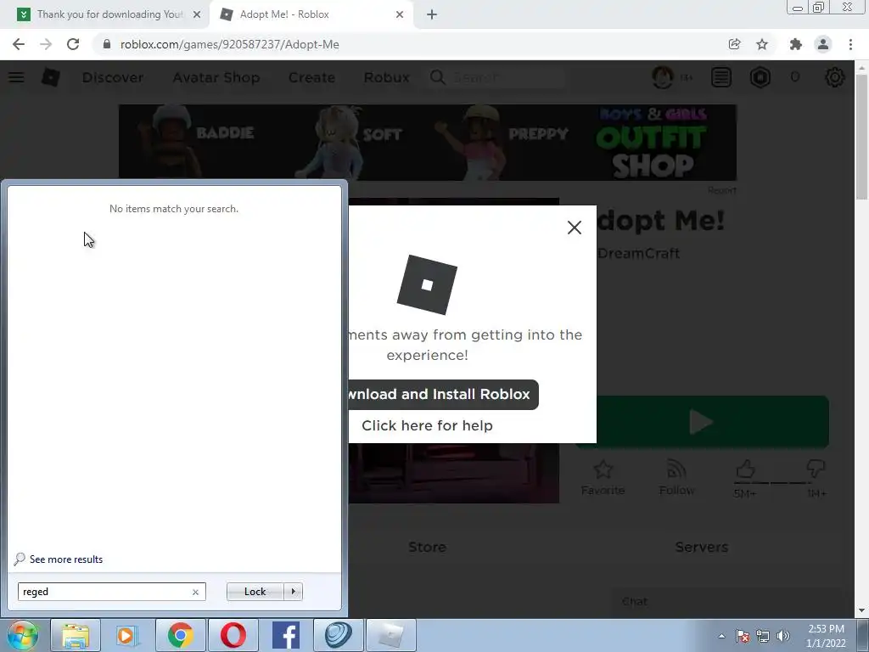The height and width of the screenshot is (652, 869).
Task: Open Facebook shortcut on taskbar
Action: pyautogui.click(x=286, y=635)
